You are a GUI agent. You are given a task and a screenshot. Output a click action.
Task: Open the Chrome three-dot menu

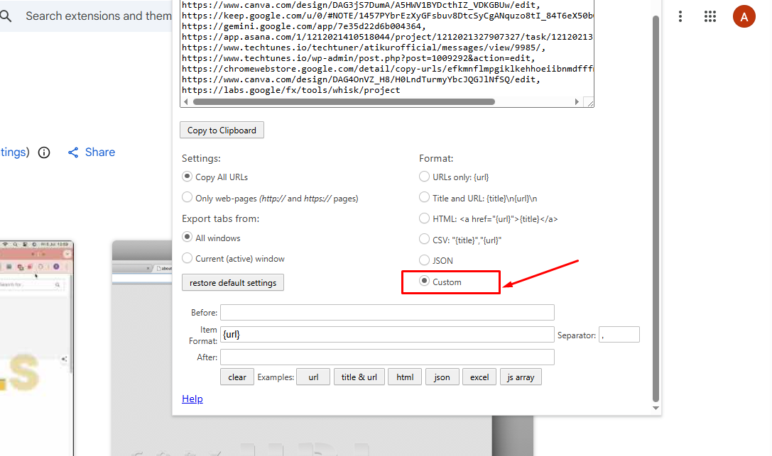[x=680, y=16]
